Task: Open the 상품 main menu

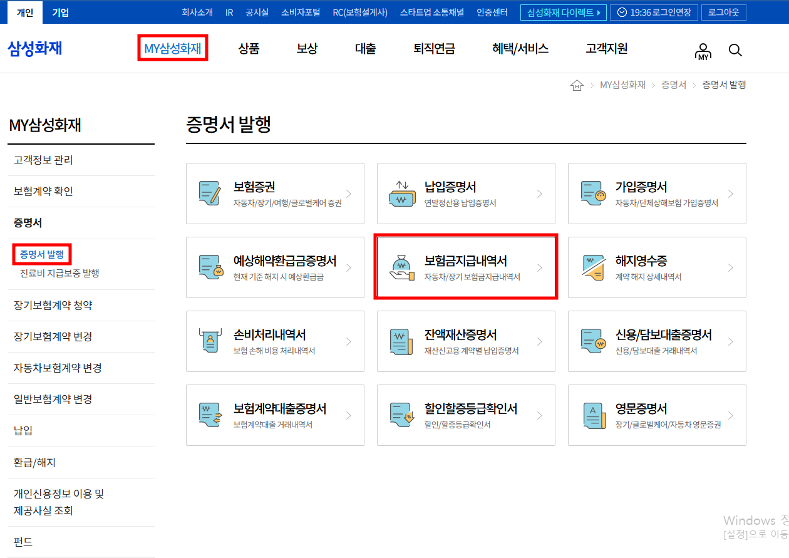Action: (x=249, y=49)
